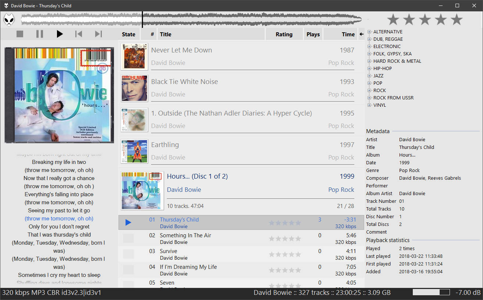Select the VINYL library label
The height and width of the screenshot is (300, 483).
380,105
